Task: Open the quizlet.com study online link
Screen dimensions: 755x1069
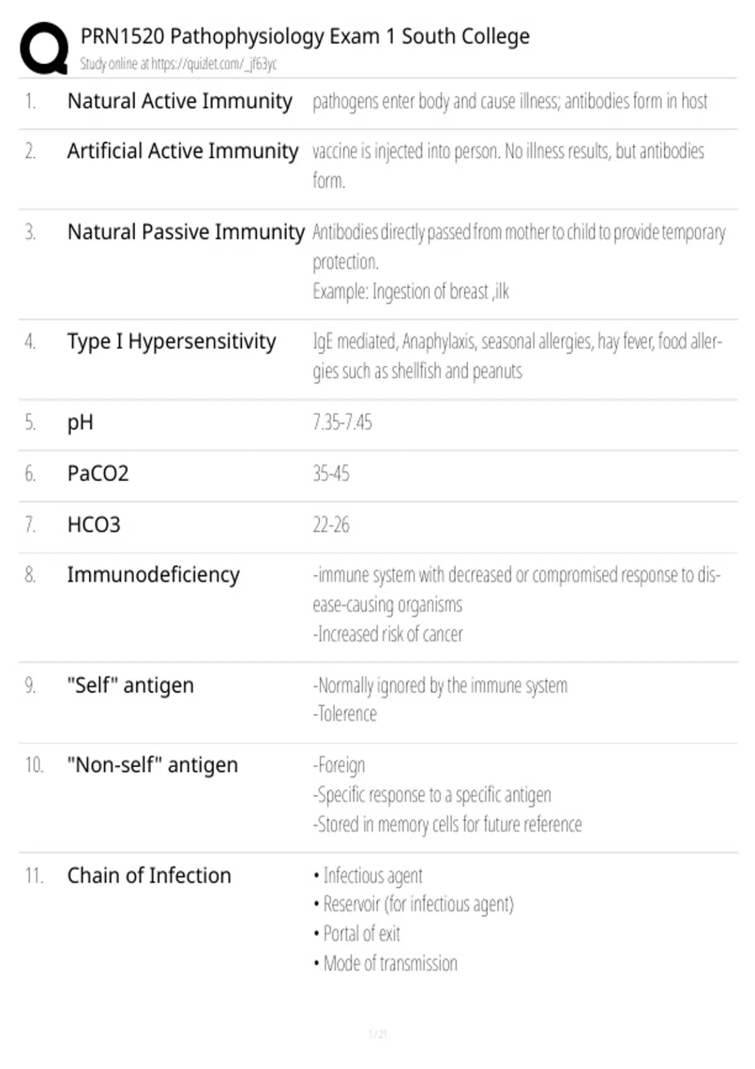Action: click(x=178, y=64)
